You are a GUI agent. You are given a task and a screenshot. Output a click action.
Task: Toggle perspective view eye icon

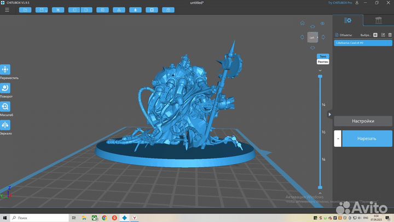323,24
